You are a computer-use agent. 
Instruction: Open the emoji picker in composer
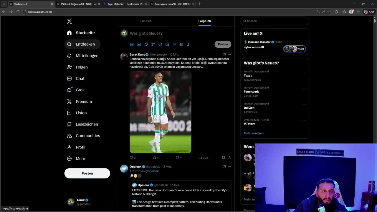[160, 44]
